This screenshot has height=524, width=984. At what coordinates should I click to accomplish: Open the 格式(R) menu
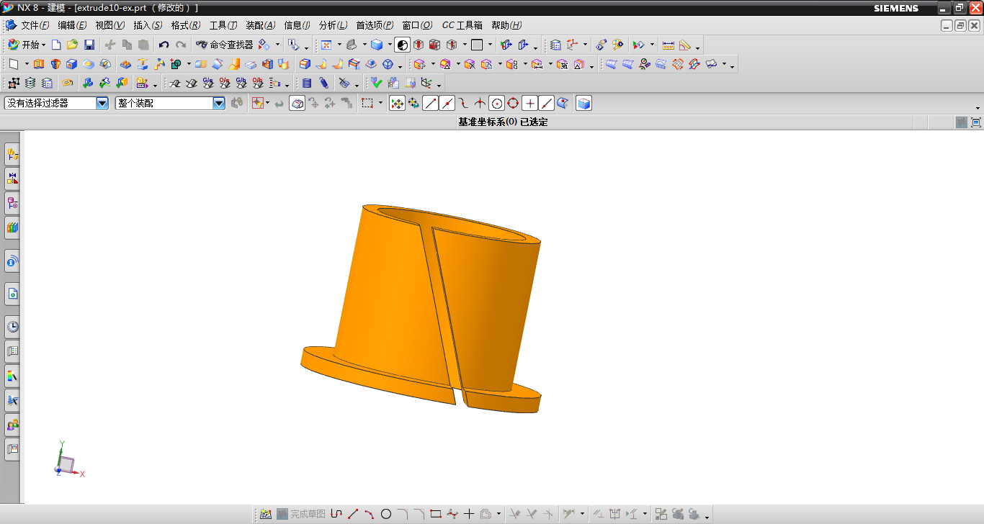click(186, 25)
